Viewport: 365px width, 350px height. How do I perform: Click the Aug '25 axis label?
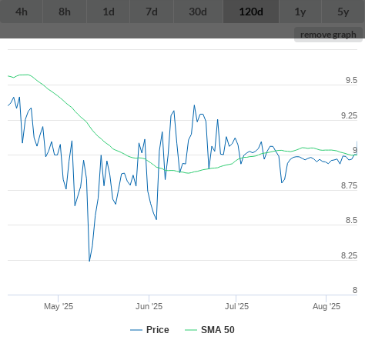(x=326, y=306)
